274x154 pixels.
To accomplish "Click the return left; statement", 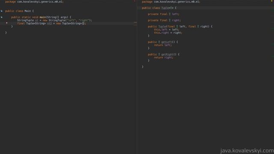I will 163,45.
